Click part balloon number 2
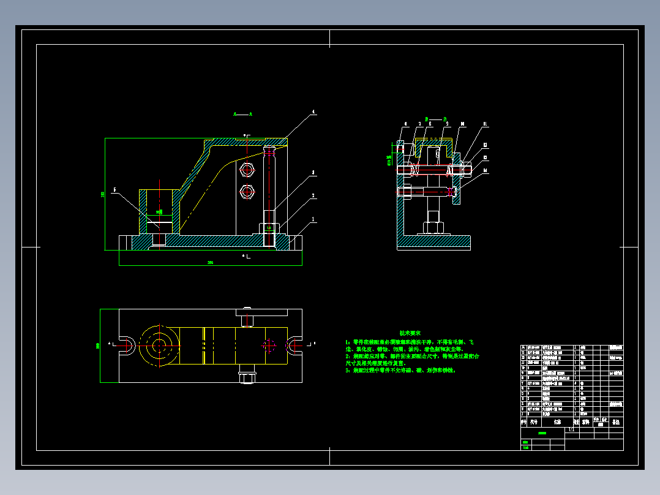This screenshot has height=495, width=660. [313, 196]
